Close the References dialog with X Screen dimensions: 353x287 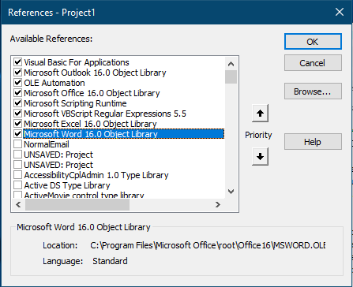point(340,12)
